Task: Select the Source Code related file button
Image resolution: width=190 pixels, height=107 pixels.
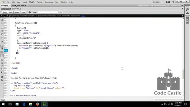Action: pyautogui.click(x=6, y=9)
